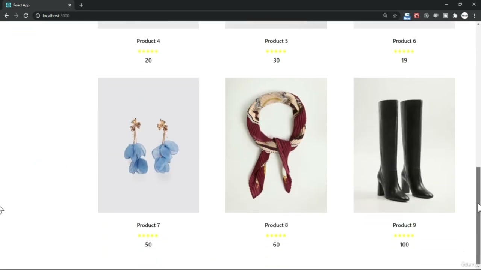Click the browser back arrow
Image resolution: width=481 pixels, height=270 pixels.
point(6,15)
